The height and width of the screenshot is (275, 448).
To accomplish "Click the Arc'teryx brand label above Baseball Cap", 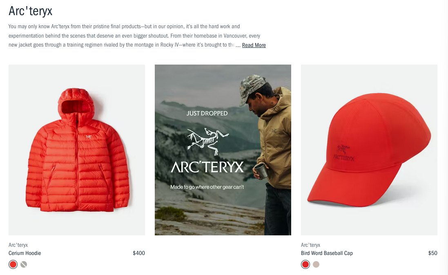I will tap(310, 245).
